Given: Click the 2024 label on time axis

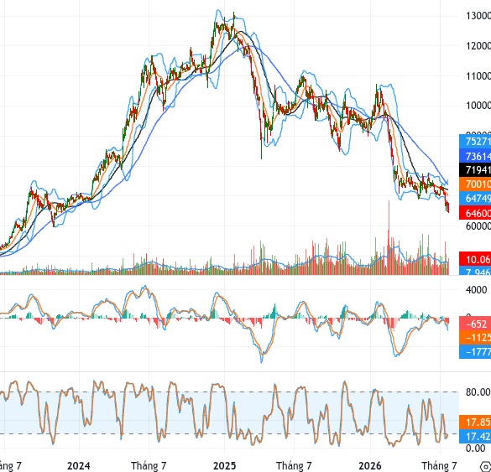Looking at the screenshot, I should 79,466.
